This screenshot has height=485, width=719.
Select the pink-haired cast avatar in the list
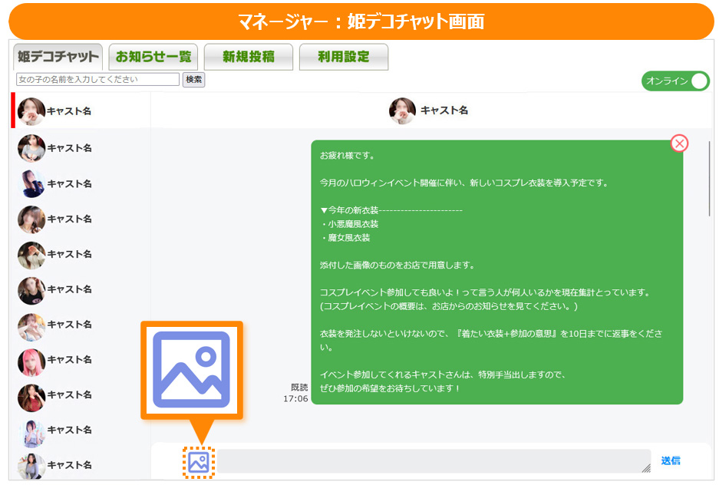coord(31,360)
